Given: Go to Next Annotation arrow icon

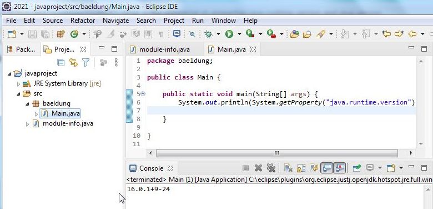Looking at the screenshot, I should tap(344, 34).
